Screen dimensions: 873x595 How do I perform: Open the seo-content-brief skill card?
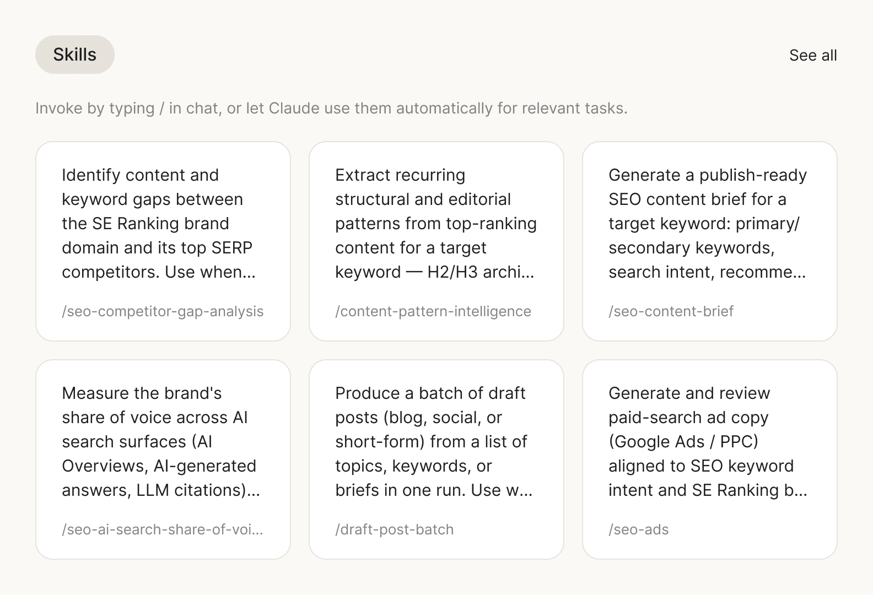(710, 241)
